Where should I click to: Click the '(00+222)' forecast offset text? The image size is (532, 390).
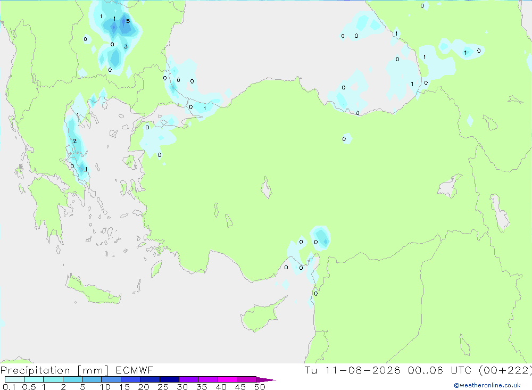pyautogui.click(x=505, y=370)
